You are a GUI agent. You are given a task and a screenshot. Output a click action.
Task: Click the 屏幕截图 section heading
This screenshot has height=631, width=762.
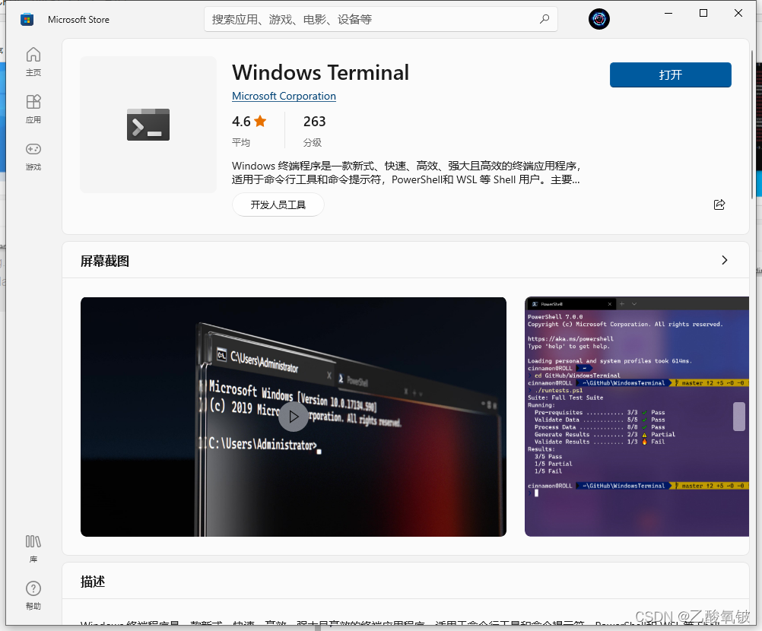pyautogui.click(x=105, y=261)
